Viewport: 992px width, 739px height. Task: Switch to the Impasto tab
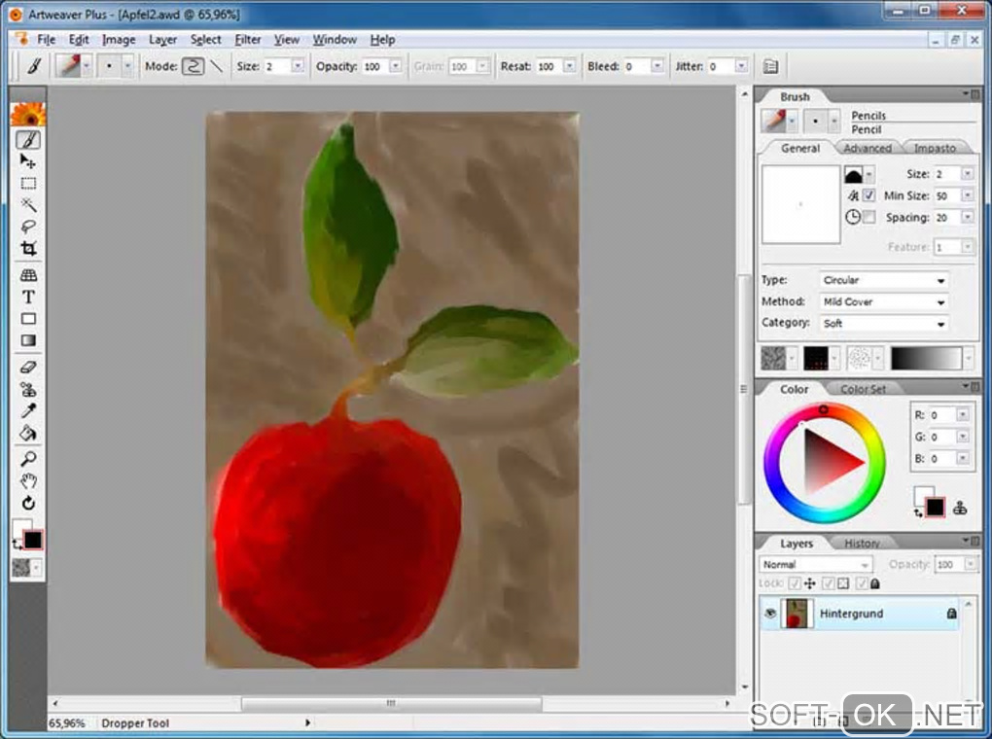pyautogui.click(x=934, y=148)
